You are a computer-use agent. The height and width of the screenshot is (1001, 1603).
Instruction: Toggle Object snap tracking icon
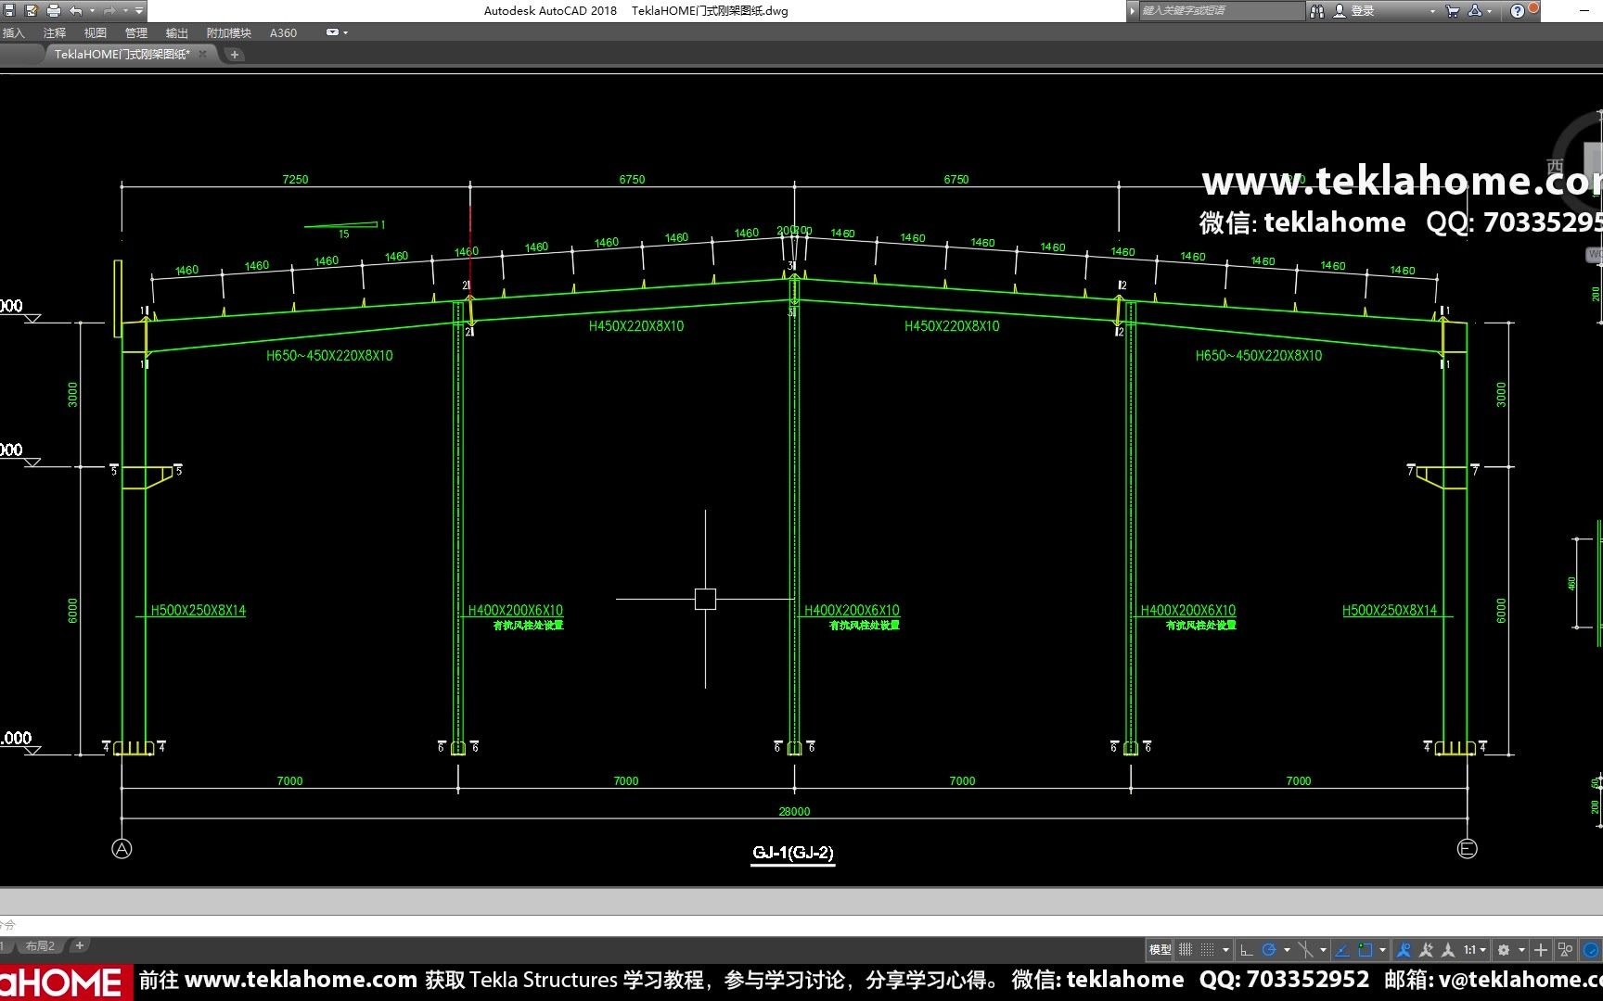coord(1342,950)
